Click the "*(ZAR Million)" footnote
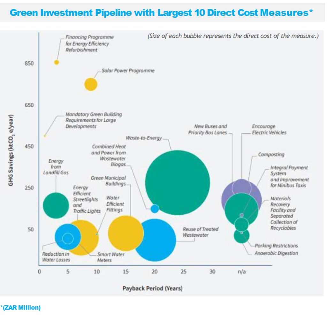 pyautogui.click(x=21, y=308)
